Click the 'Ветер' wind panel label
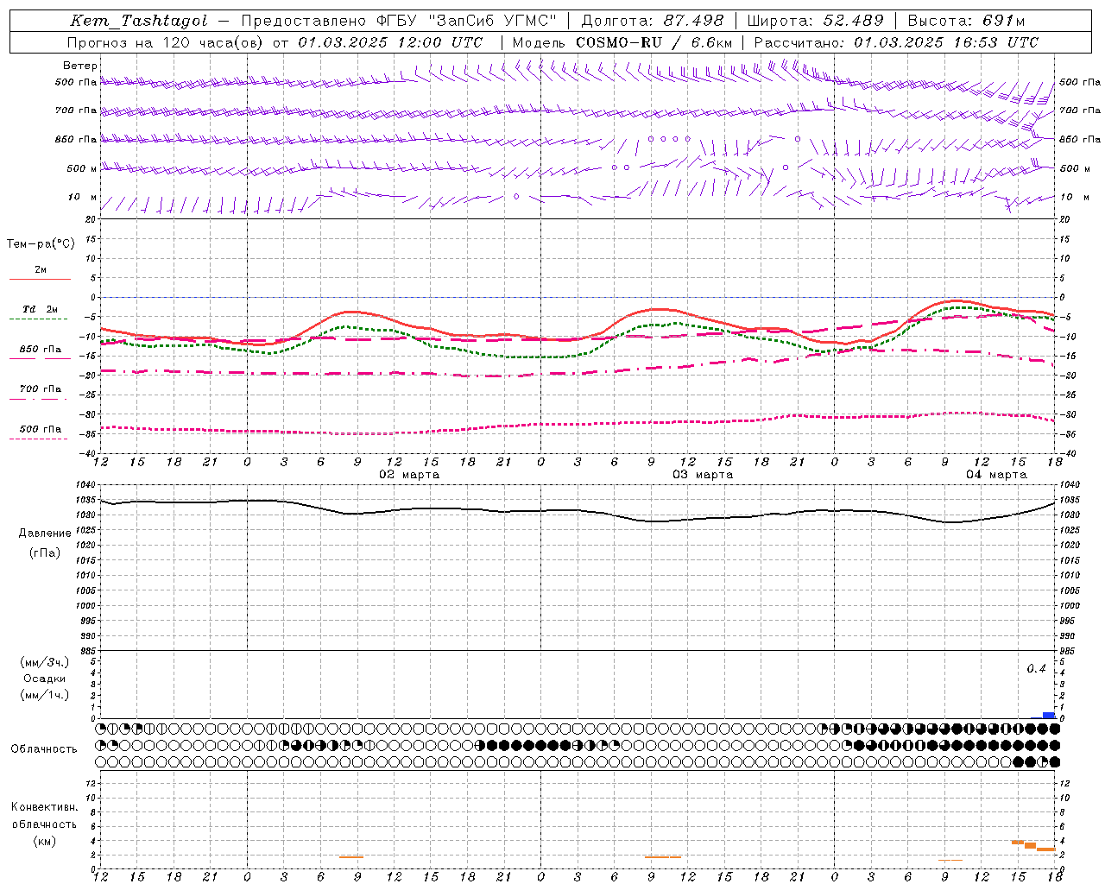The height and width of the screenshot is (884, 1105). [80, 66]
